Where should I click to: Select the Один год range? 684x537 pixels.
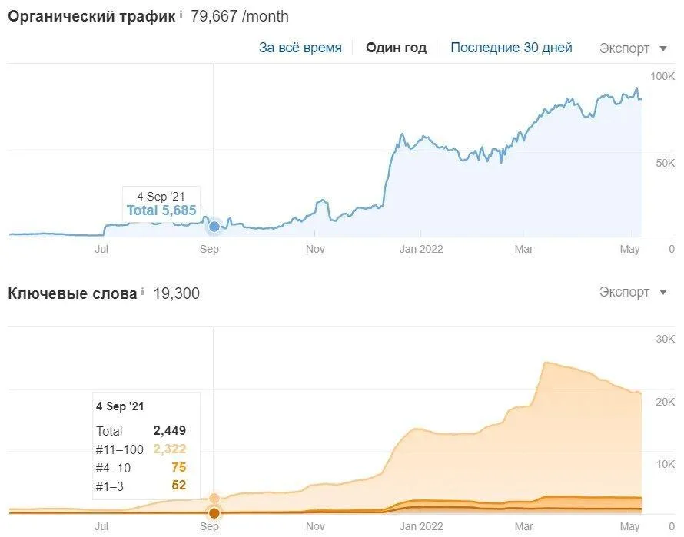(396, 48)
